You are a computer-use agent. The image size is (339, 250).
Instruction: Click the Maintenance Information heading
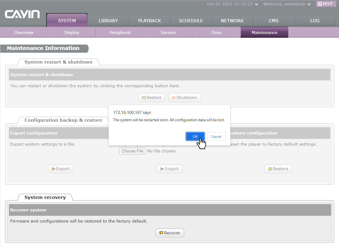coord(43,48)
